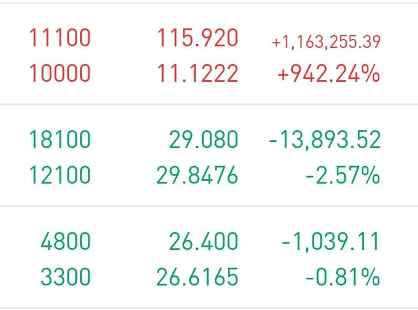Click the 29.080 current price
The image size is (418, 310).
(x=203, y=139)
